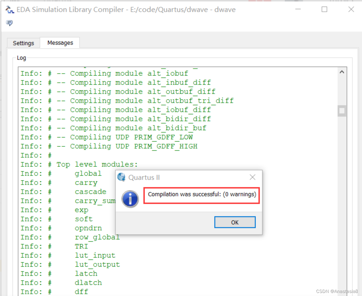The image size is (362, 296).
Task: Click the 'global' module log entry
Action: (88, 173)
